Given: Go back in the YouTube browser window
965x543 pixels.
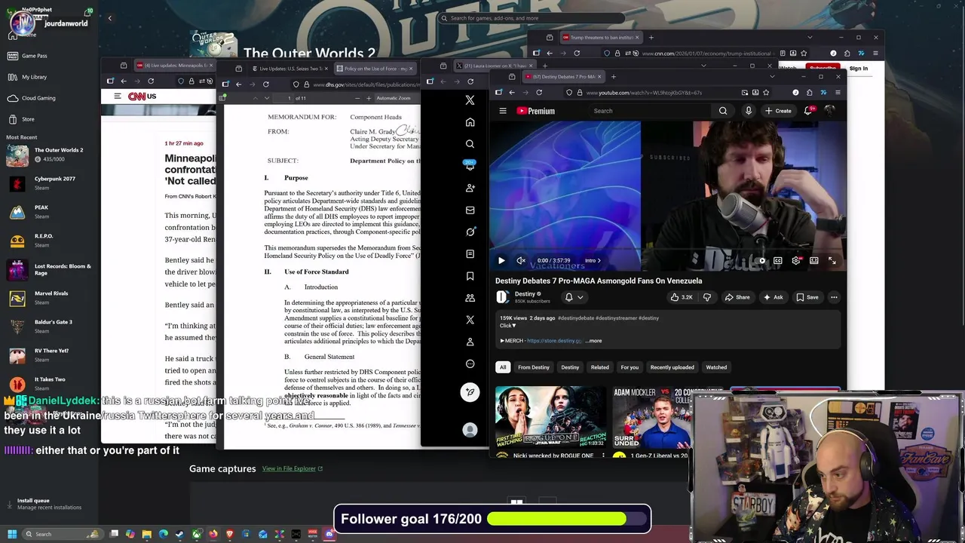Looking at the screenshot, I should [511, 92].
